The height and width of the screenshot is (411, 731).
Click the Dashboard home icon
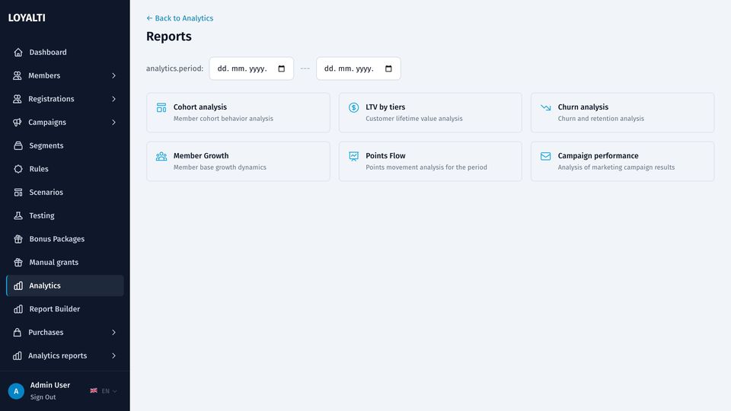18,53
